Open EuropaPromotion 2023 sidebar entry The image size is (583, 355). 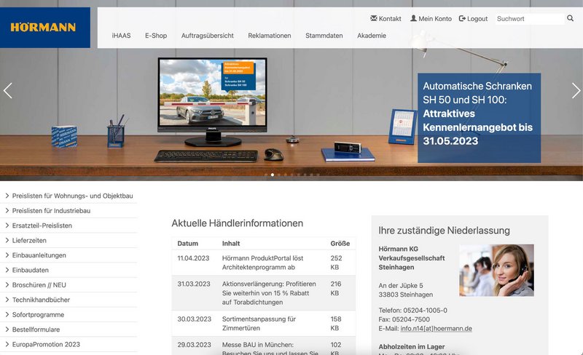click(69, 344)
